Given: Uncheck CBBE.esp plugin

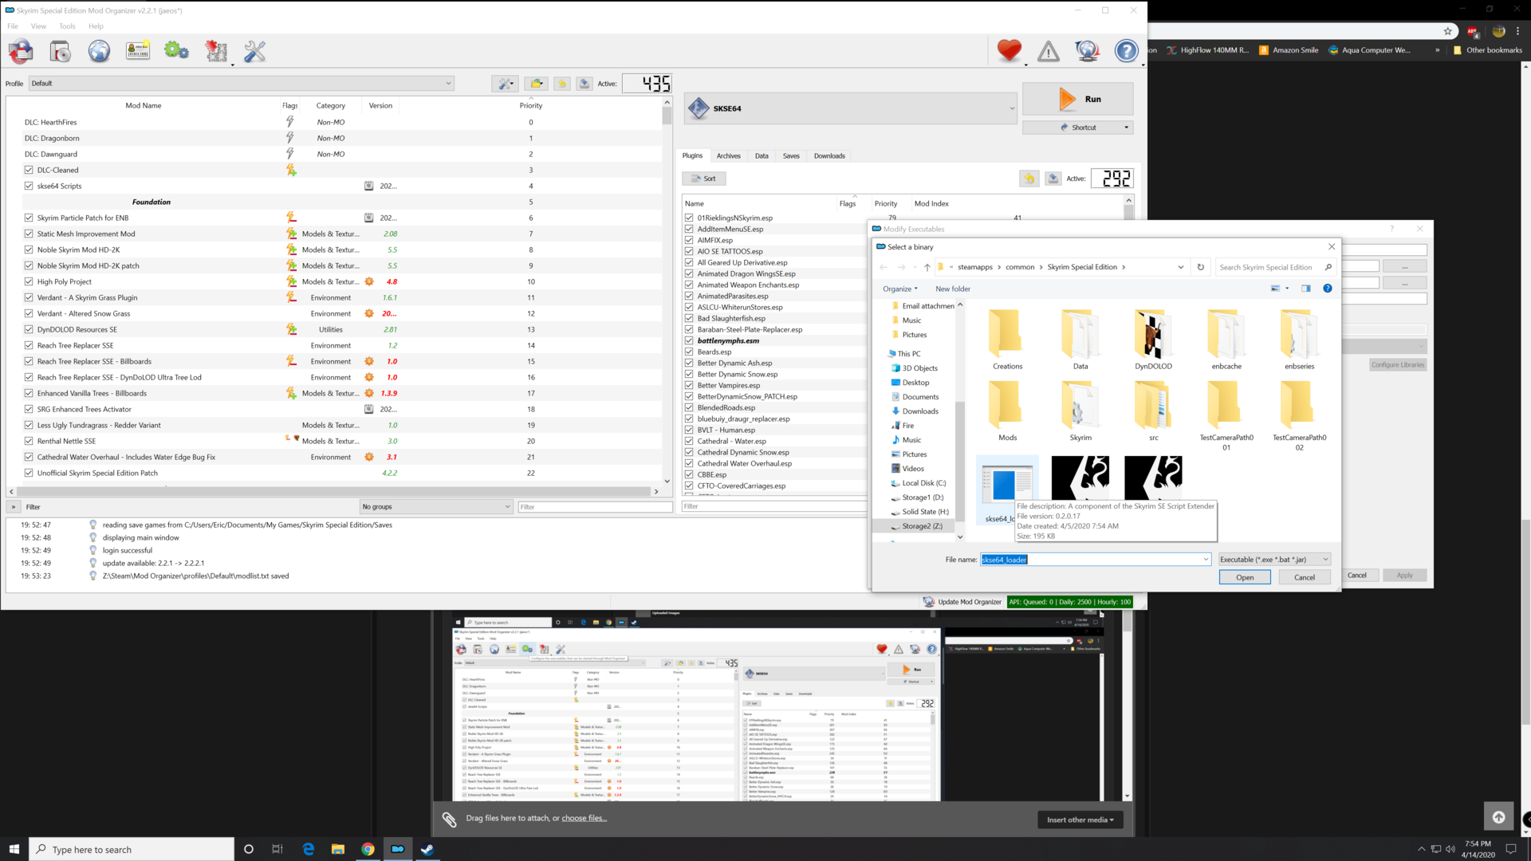Looking at the screenshot, I should click(689, 474).
